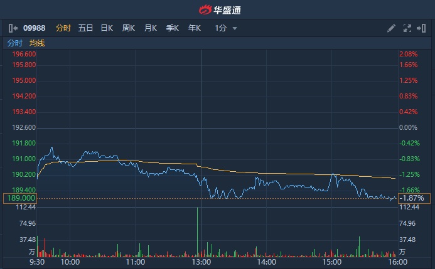
Task: Click the 9:30 time axis label
Action: [x=37, y=262]
